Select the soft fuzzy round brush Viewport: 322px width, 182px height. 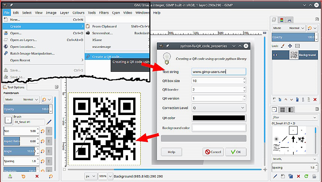point(277,139)
